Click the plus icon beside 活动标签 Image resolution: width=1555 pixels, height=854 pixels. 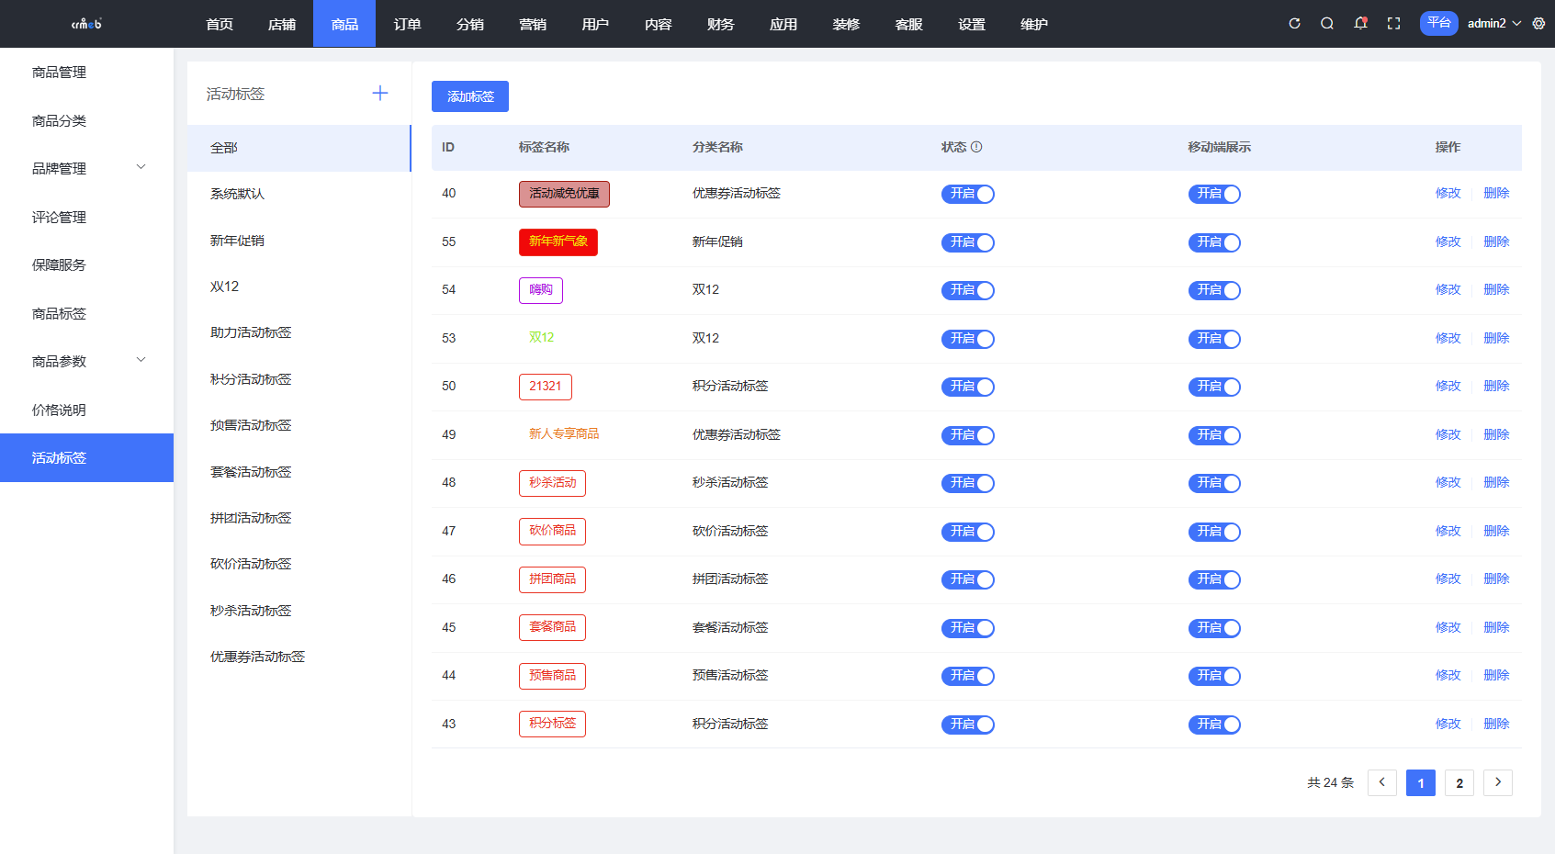(380, 94)
